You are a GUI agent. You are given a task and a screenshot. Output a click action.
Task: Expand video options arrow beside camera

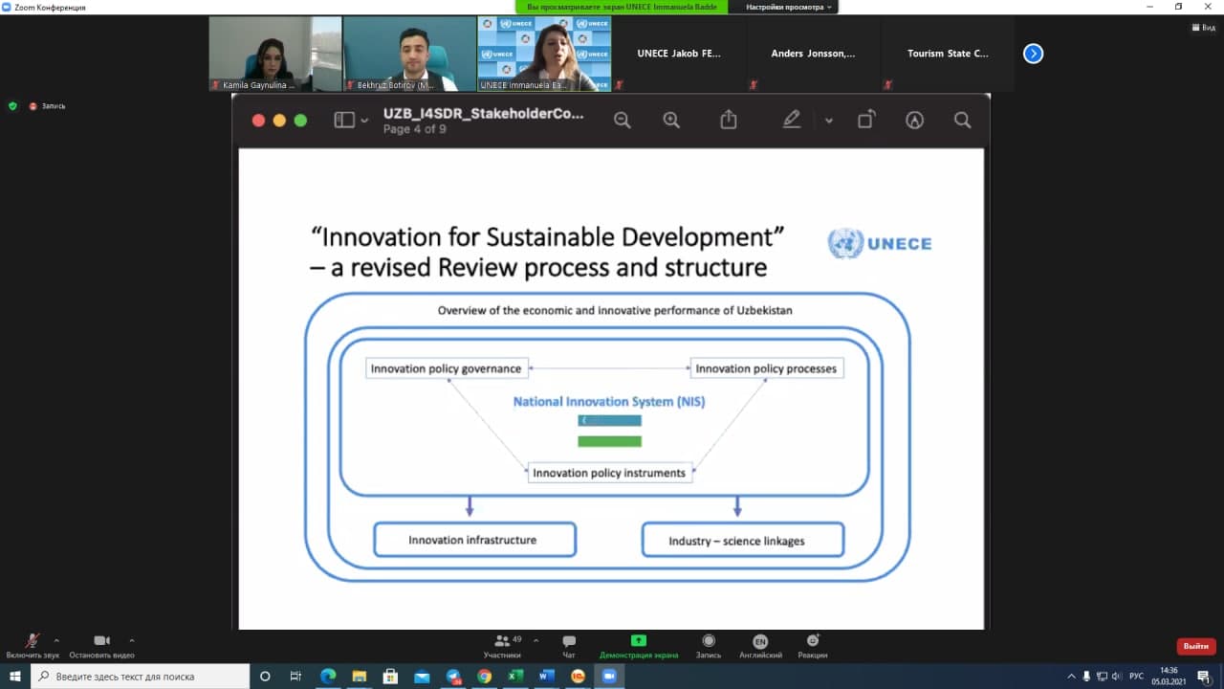(x=131, y=640)
